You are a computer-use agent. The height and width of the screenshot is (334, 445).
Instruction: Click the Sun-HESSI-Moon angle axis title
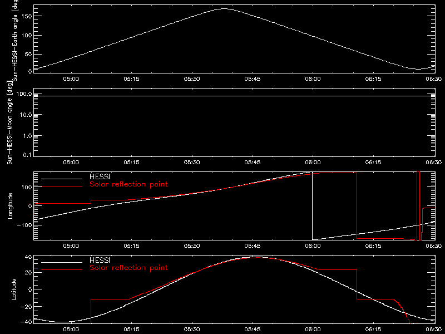coord(9,122)
